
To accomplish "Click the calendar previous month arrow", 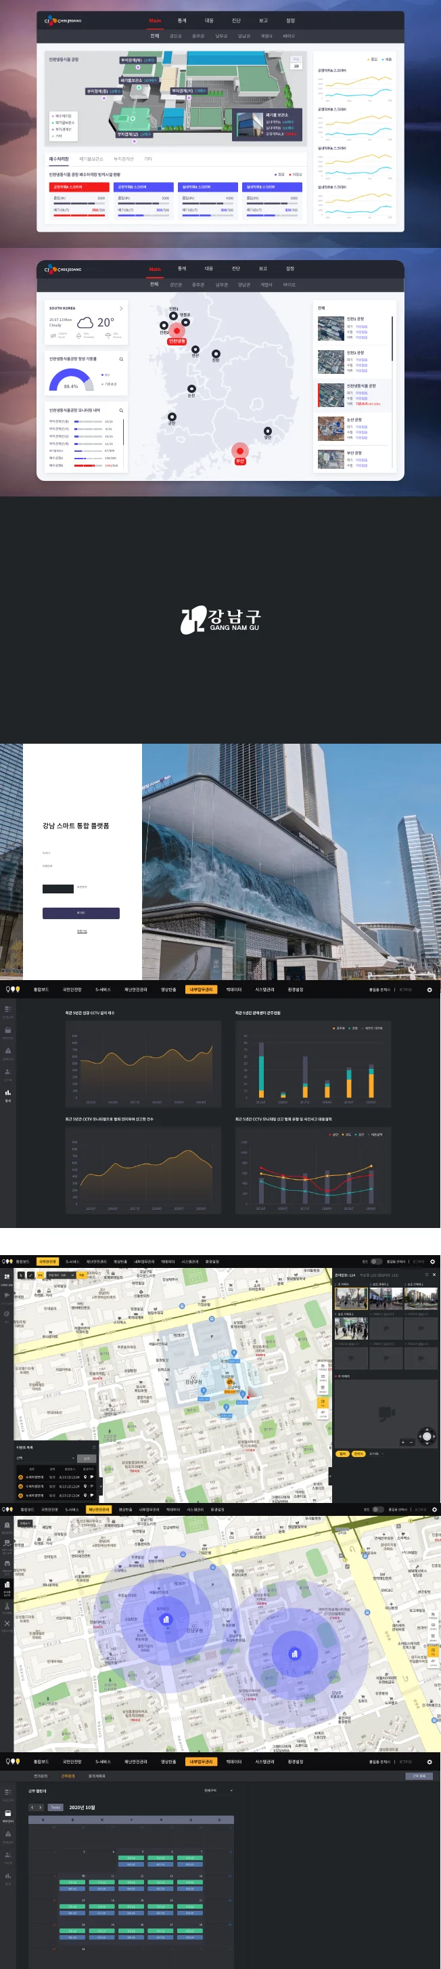I will click(x=33, y=1807).
